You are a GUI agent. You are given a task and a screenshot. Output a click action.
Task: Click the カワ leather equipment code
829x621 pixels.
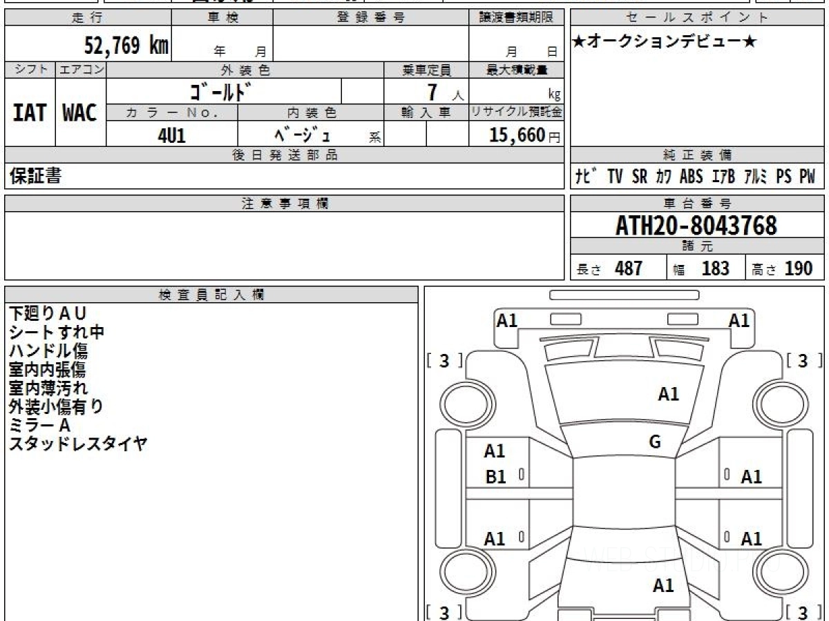click(x=664, y=177)
